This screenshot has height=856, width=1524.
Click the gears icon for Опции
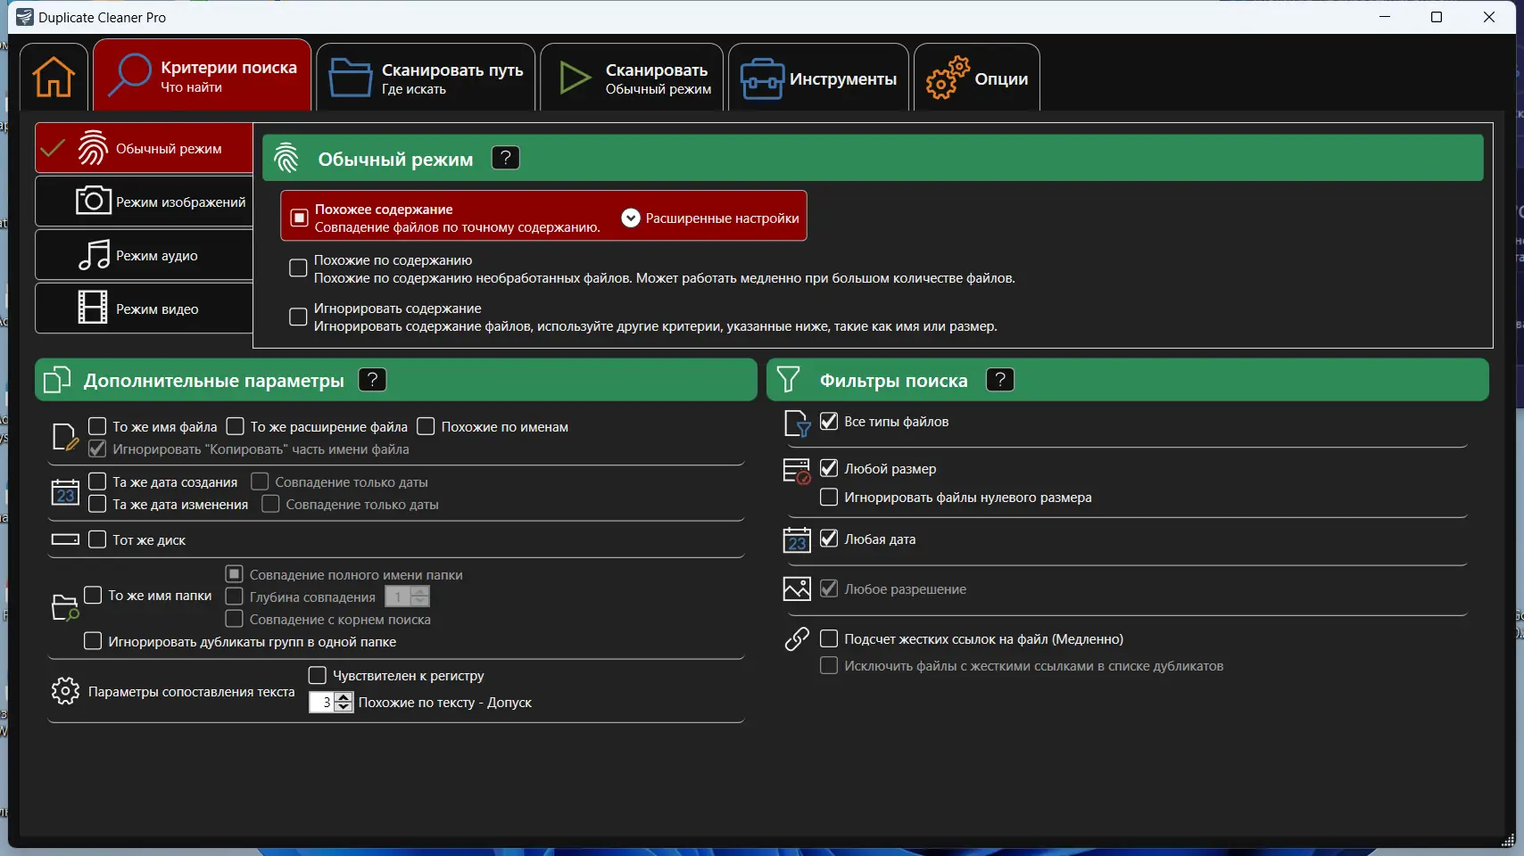click(948, 78)
